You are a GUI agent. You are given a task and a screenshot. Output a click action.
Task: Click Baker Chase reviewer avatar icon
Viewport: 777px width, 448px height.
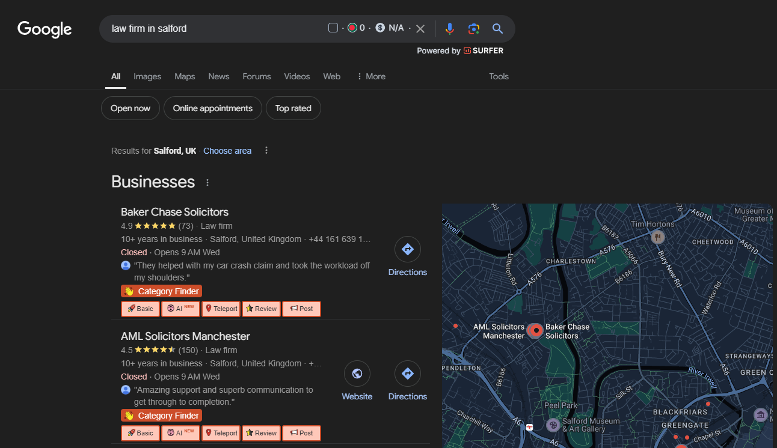[126, 265]
